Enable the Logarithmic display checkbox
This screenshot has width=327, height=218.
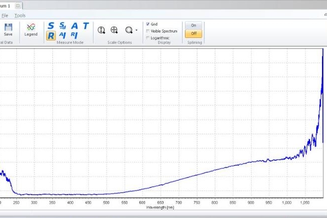[148, 38]
